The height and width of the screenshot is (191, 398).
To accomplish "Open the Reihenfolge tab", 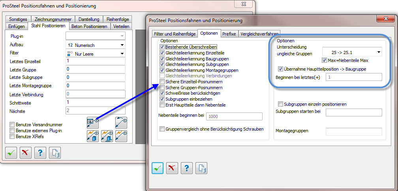I will 118,19.
